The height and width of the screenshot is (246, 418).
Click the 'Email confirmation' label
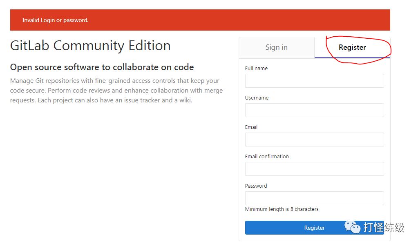pos(267,157)
